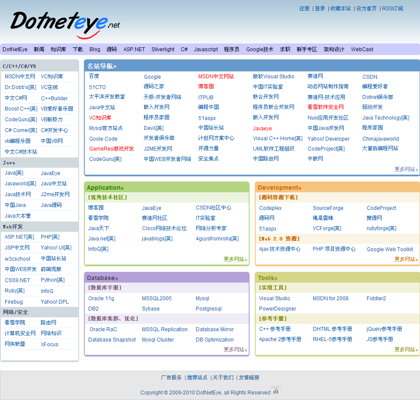Open 求职 navigation item
Image resolution: width=420 pixels, height=400 pixels.
click(285, 49)
